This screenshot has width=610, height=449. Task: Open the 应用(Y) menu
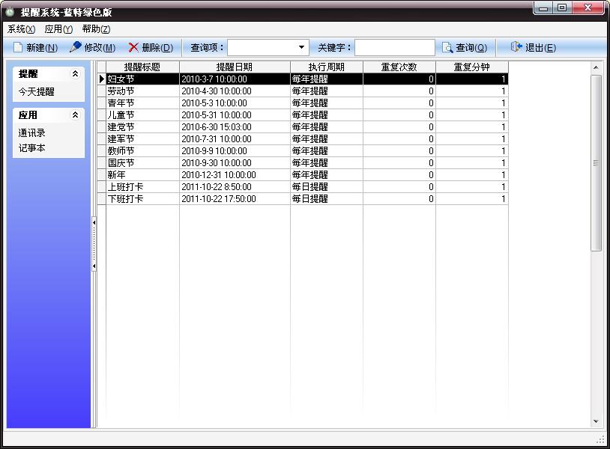pyautogui.click(x=58, y=29)
